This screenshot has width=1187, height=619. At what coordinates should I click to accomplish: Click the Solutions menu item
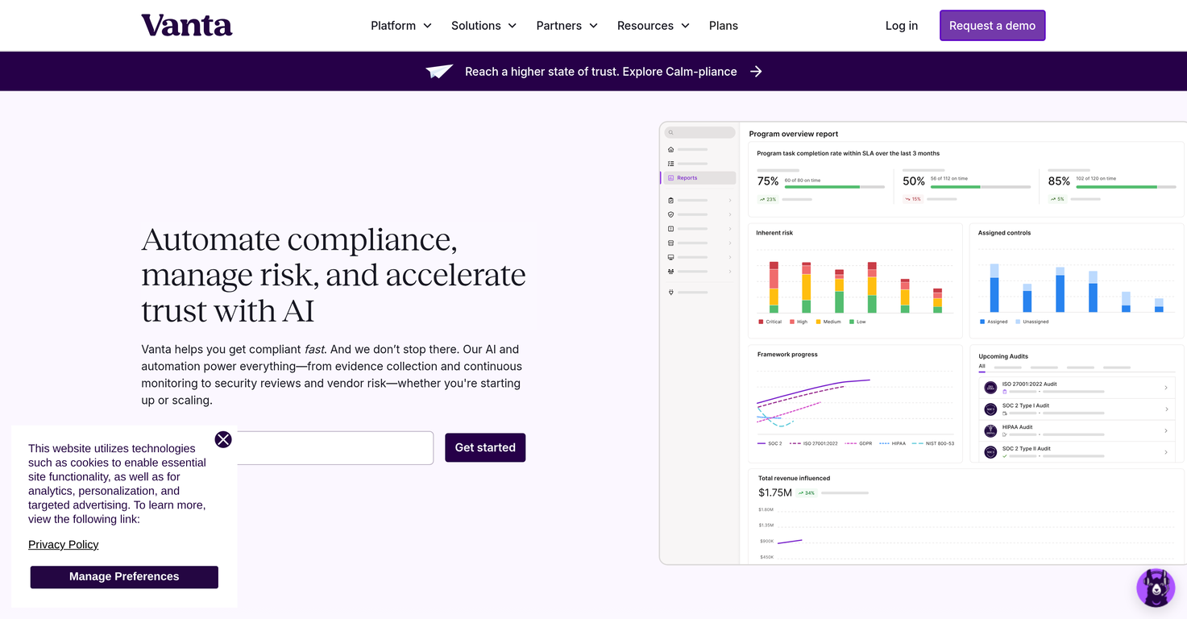point(484,25)
